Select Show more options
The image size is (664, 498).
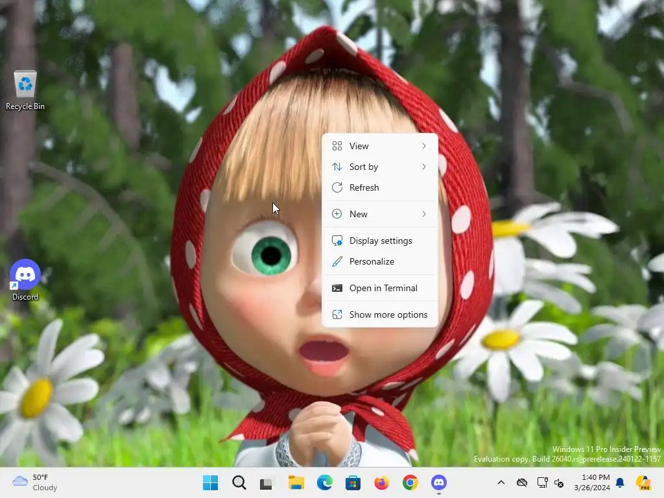(x=380, y=314)
